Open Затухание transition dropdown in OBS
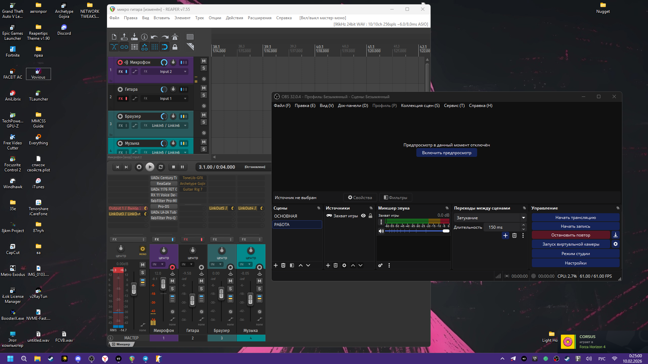 [490, 218]
